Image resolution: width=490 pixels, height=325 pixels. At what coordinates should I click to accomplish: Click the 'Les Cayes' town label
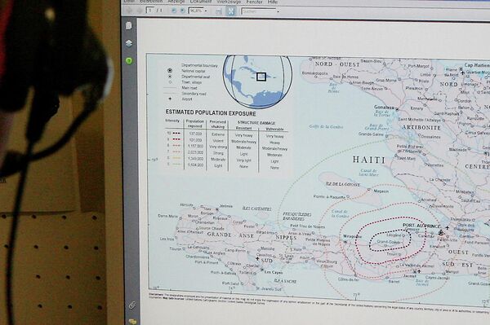point(274,272)
